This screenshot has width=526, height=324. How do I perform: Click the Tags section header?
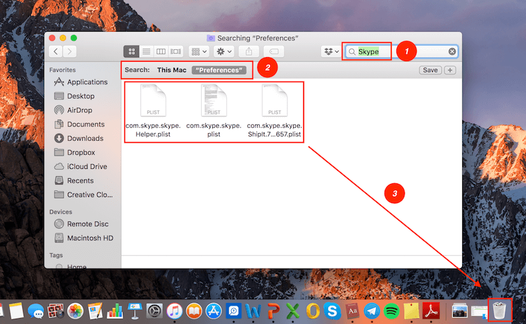(x=56, y=255)
